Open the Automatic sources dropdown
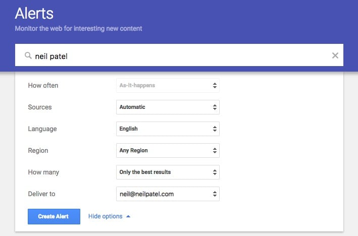 pos(168,107)
